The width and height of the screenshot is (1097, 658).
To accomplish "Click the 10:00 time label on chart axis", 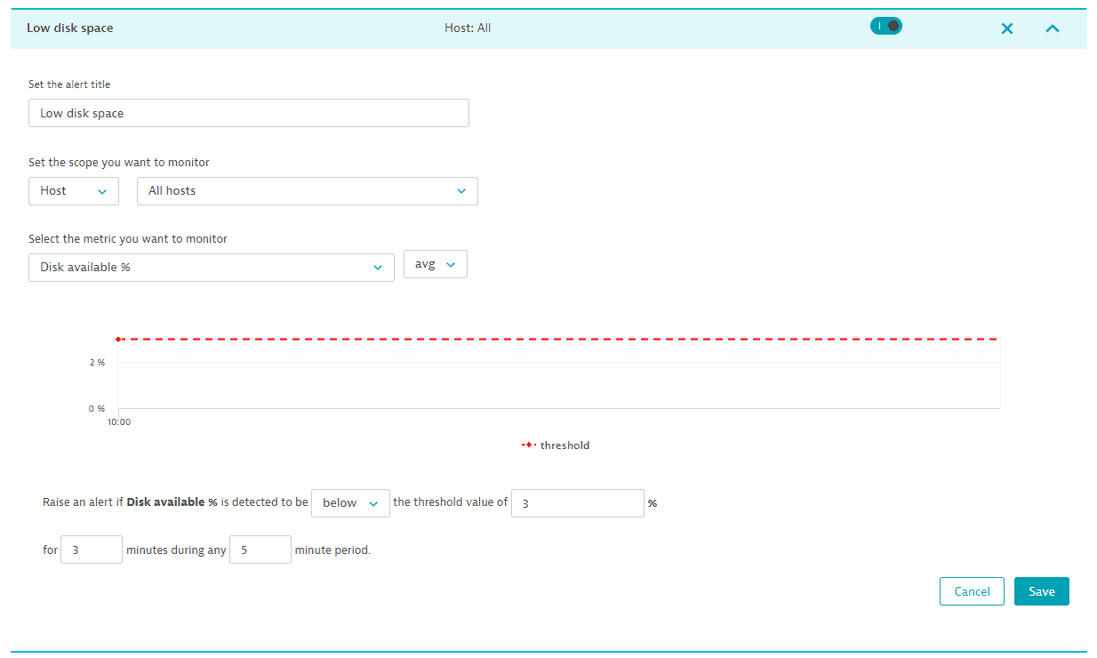I will pyautogui.click(x=119, y=422).
